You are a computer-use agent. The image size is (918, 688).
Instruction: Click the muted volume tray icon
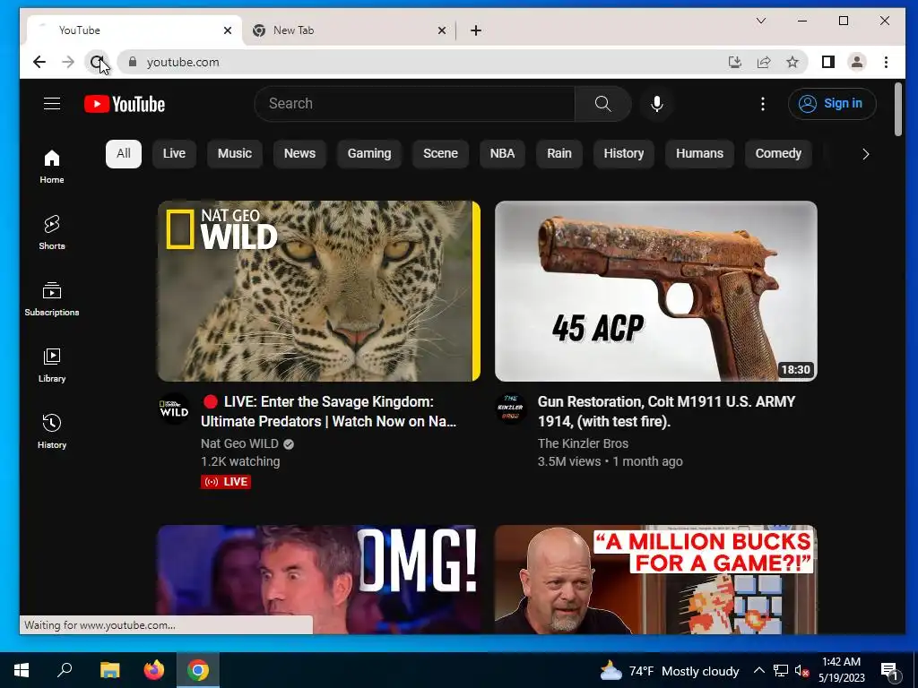click(x=801, y=671)
